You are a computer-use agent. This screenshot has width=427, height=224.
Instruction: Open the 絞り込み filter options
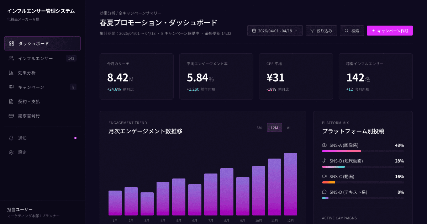321,31
